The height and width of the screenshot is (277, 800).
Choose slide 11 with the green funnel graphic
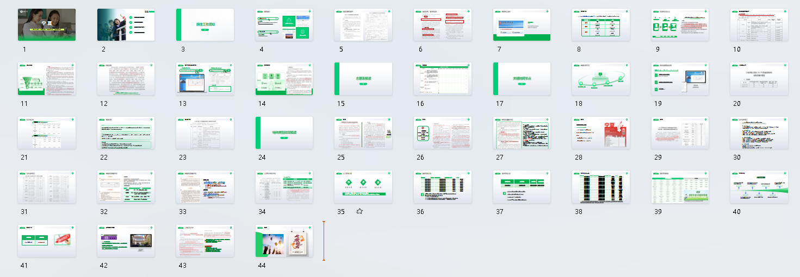click(x=47, y=79)
